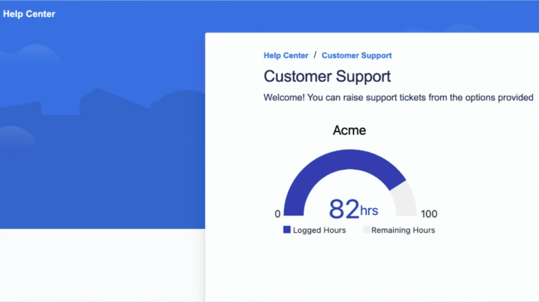Toggle the Remaining Hours legend label
This screenshot has height=302, width=539.
tap(403, 231)
